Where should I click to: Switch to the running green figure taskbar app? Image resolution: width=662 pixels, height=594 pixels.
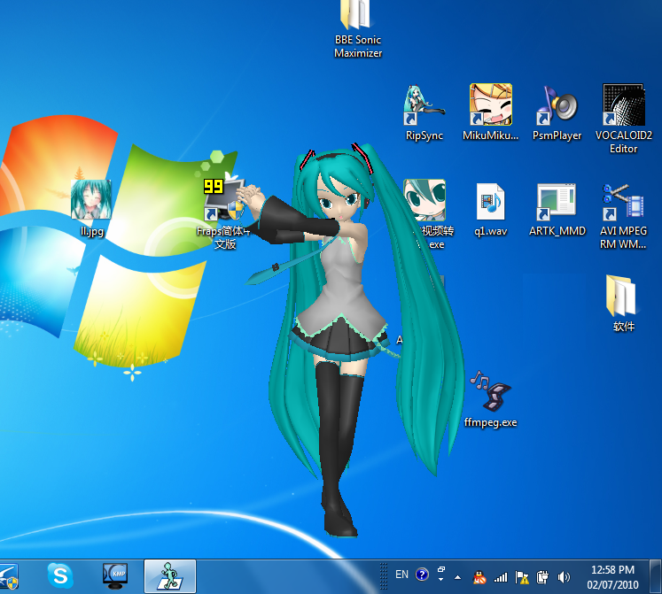click(170, 576)
